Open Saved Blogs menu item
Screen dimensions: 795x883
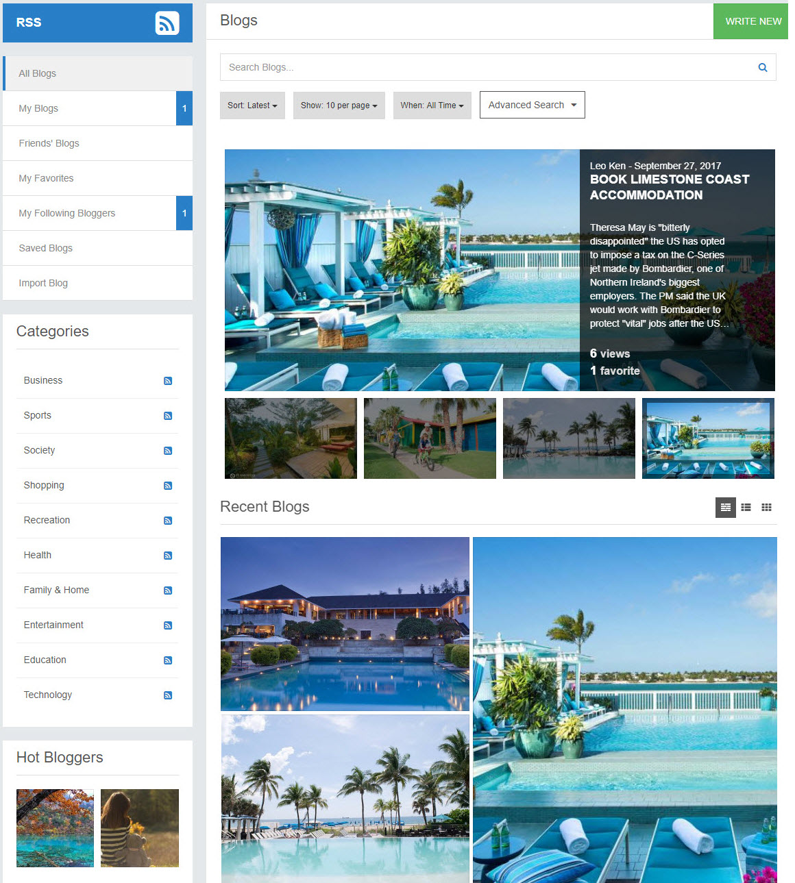tap(97, 248)
